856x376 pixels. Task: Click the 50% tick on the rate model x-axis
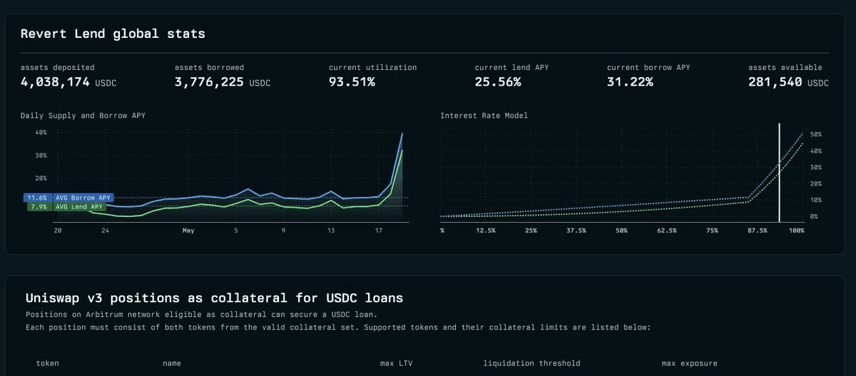(x=621, y=230)
